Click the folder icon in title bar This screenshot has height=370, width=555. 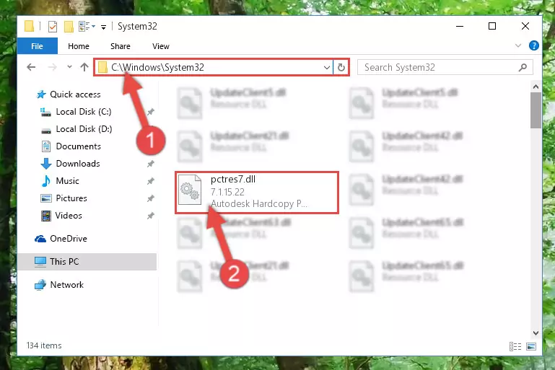30,27
